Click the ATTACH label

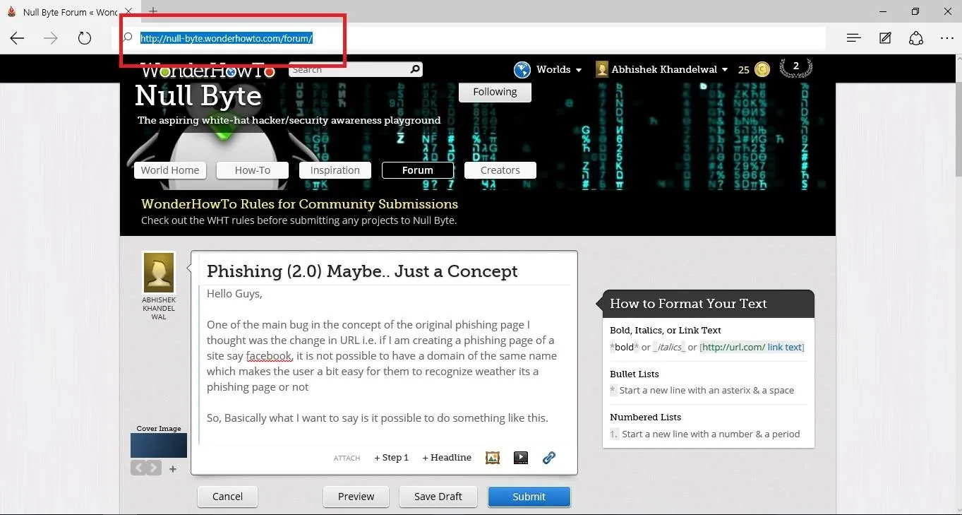(347, 458)
